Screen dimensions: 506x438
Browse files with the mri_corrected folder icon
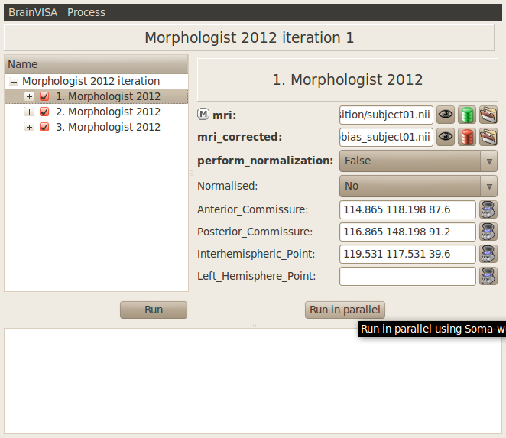(x=488, y=138)
